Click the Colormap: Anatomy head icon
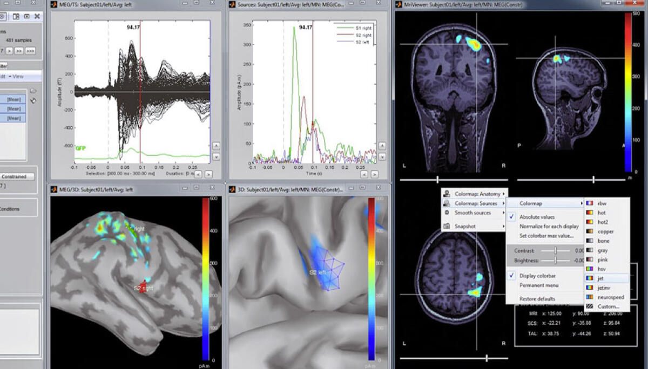 pyautogui.click(x=448, y=194)
